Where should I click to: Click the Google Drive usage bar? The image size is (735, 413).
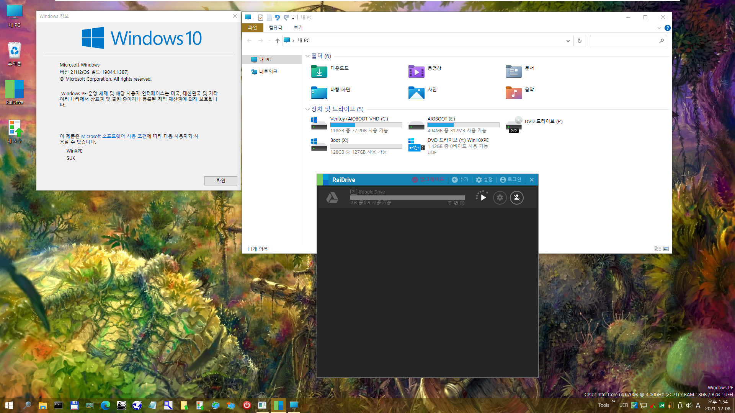[x=407, y=198]
